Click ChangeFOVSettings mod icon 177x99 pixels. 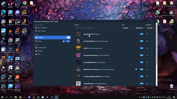(78, 55)
